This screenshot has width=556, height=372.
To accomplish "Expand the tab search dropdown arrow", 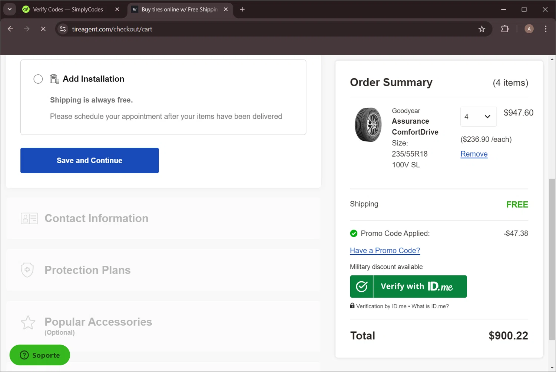I will 10,9.
